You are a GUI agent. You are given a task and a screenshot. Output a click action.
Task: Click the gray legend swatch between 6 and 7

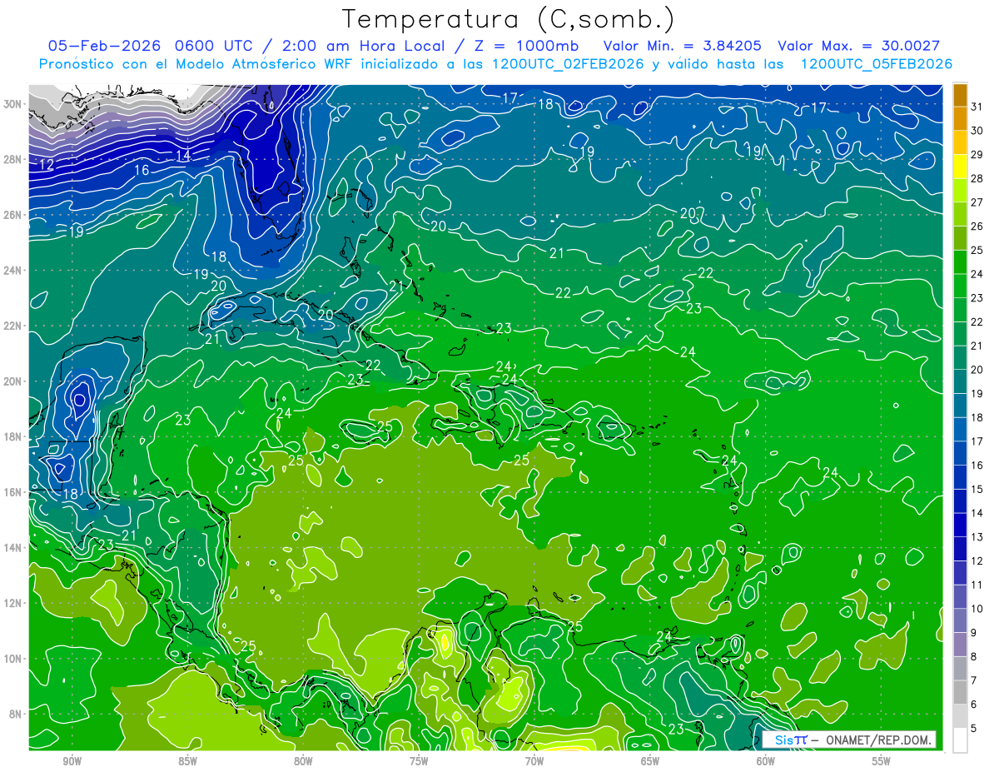tap(960, 693)
